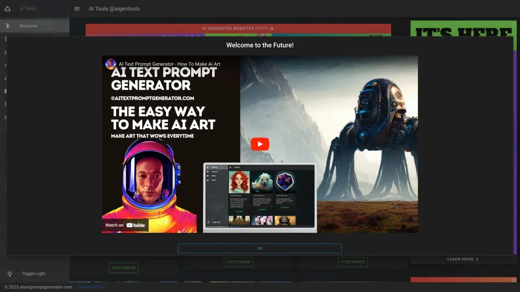Screen dimensions: 520x292
Task: Click the 'AI Tools @aigentools' header title
Action: pyautogui.click(x=114, y=9)
